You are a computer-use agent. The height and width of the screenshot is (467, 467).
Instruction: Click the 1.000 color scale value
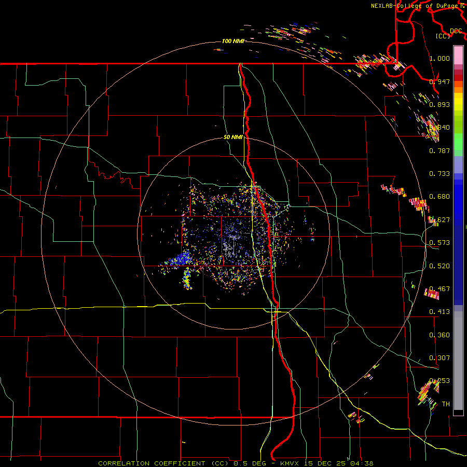coord(439,58)
